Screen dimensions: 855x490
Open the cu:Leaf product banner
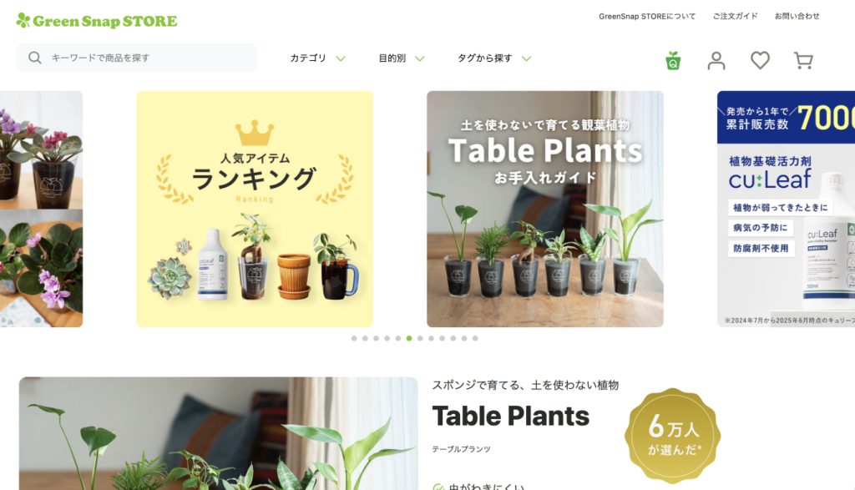pos(786,209)
